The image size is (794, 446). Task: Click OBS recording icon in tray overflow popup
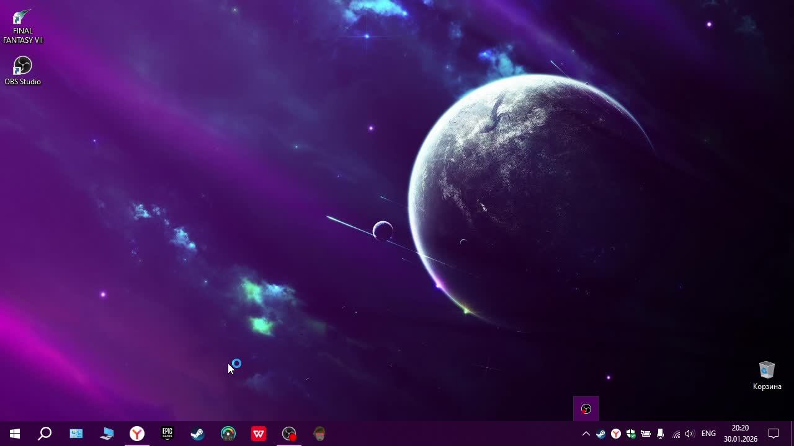click(x=586, y=409)
